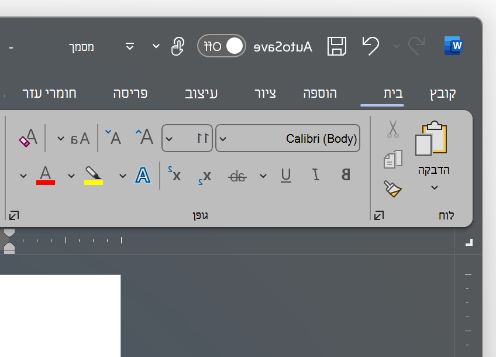
Task: Toggle superscript formatting
Action: [174, 174]
